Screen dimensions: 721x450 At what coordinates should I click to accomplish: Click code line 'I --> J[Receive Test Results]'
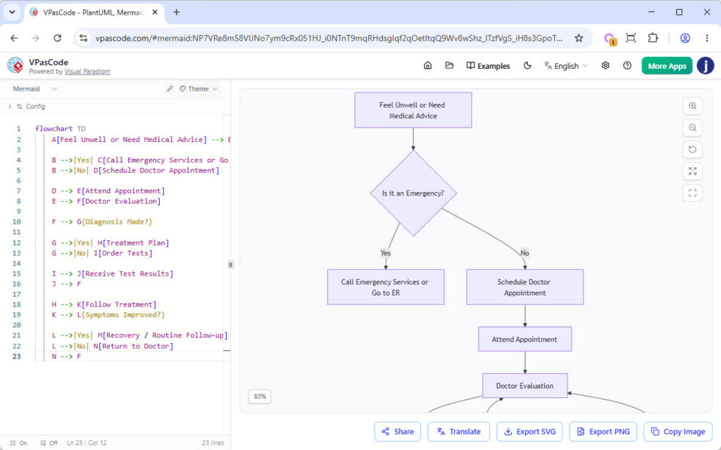click(x=112, y=274)
